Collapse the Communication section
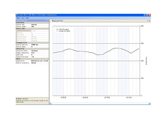 [x=16, y=43]
